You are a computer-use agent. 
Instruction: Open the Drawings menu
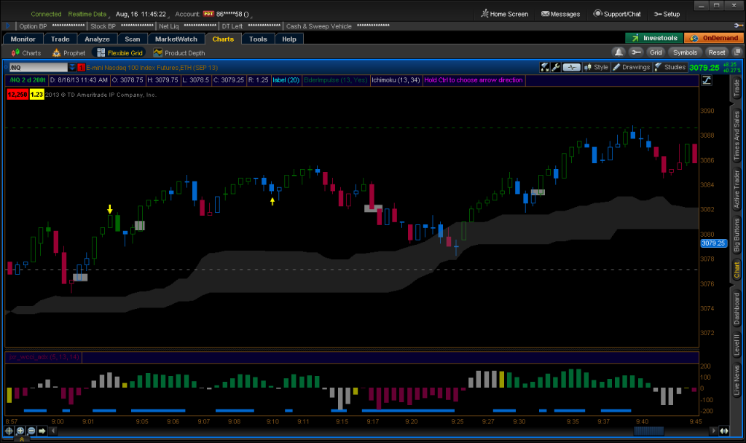click(x=631, y=67)
